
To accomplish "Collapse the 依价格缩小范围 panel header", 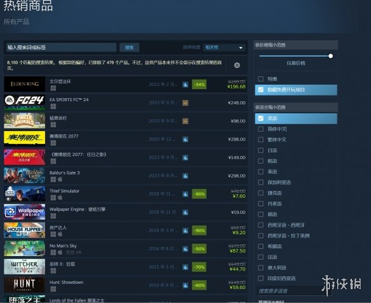I will click(x=296, y=45).
